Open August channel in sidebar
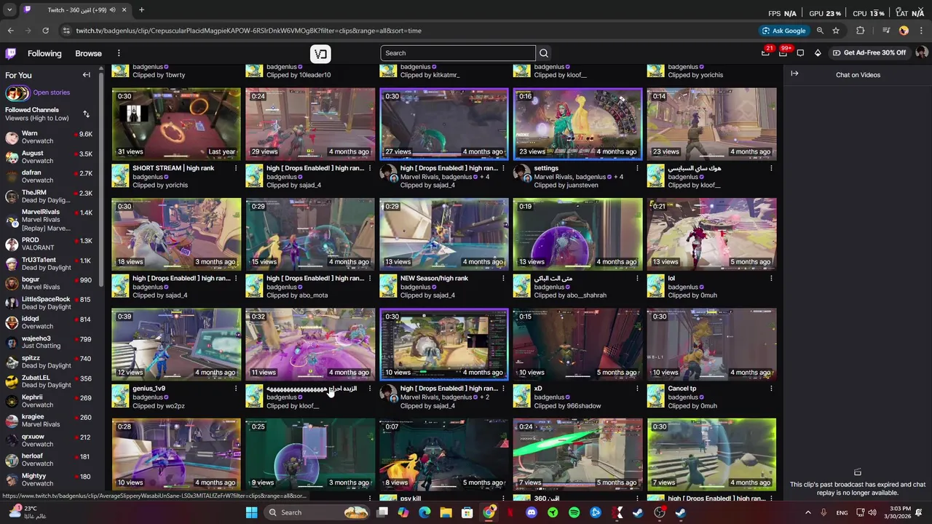This screenshot has height=524, width=932. pyautogui.click(x=50, y=156)
